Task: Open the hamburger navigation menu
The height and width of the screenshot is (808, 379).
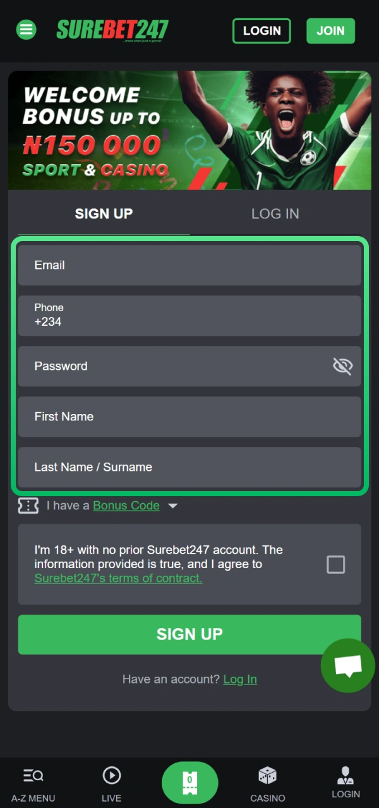Action: coord(26,30)
